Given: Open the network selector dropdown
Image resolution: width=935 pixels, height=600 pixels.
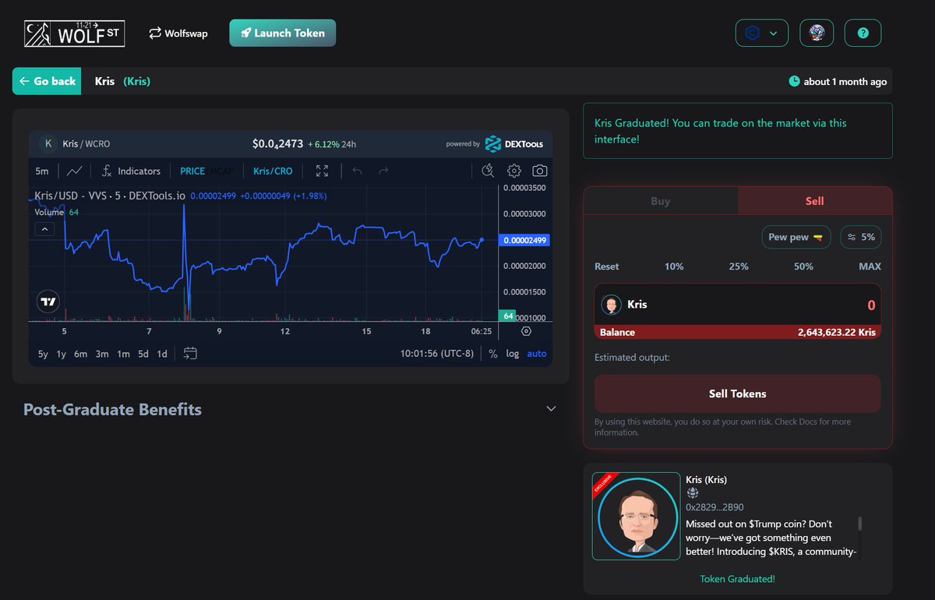Looking at the screenshot, I should 762,33.
